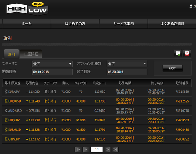Click start date field 09-19-2016
Screen dimensions: 196x154
pyautogui.click(x=52, y=72)
